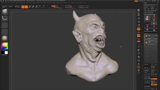Toggle Edit mode button

click(x=23, y=7)
